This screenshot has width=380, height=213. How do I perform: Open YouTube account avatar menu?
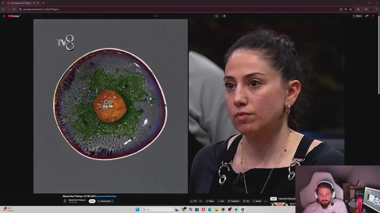(373, 16)
